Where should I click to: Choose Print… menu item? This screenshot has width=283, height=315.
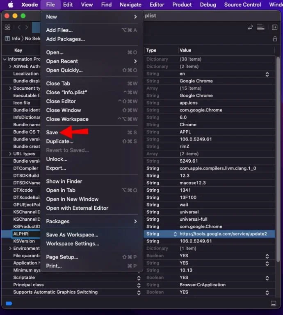[x=92, y=266]
